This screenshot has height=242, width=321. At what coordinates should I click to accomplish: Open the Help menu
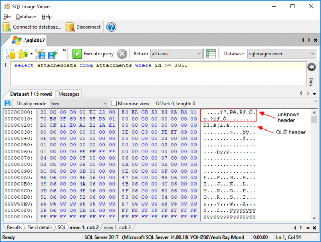coord(47,17)
